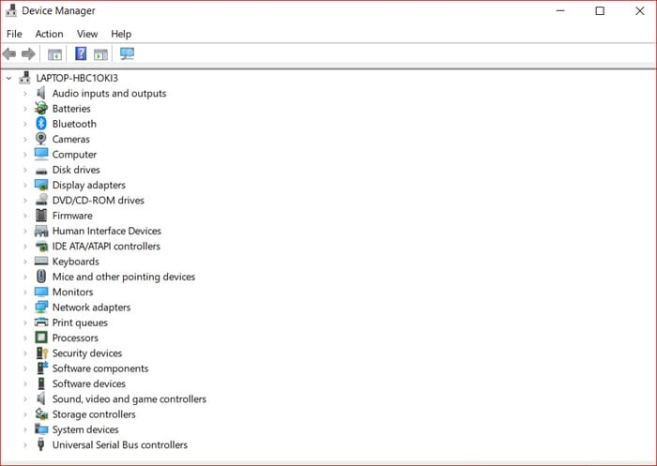The height and width of the screenshot is (466, 657).
Task: Expand the Processors category chevron
Action: coord(24,338)
